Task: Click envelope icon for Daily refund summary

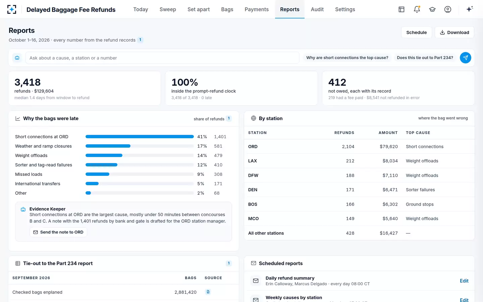Action: coord(256,281)
